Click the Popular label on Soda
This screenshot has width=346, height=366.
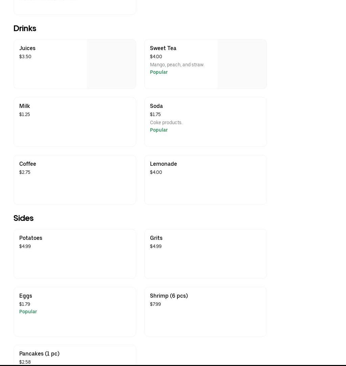159,130
